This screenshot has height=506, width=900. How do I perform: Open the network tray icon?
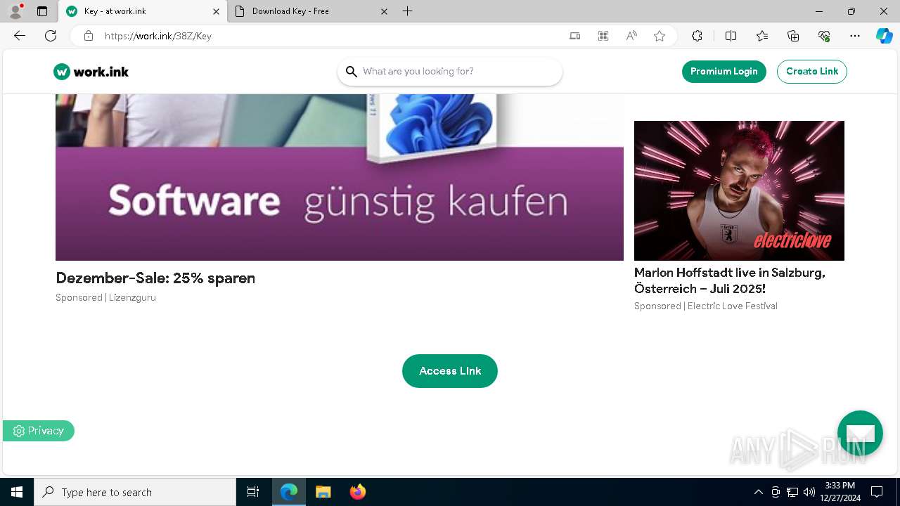tap(792, 492)
